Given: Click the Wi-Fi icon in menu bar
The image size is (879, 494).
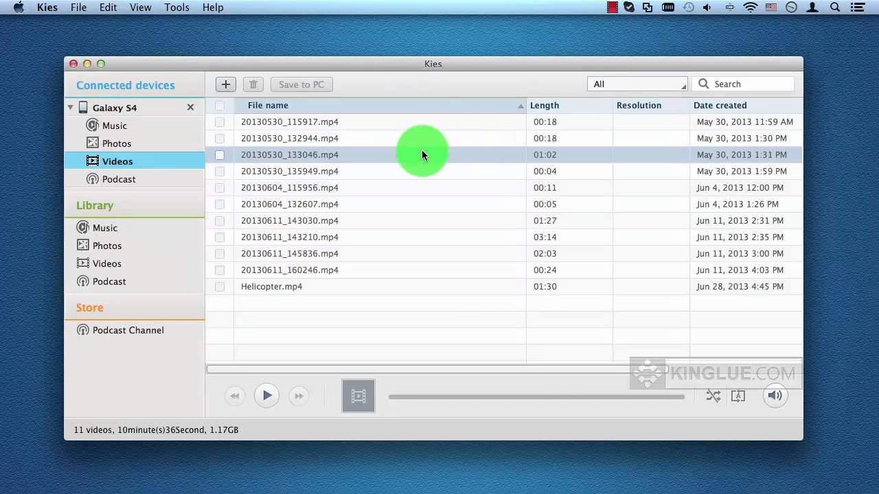Looking at the screenshot, I should 751,8.
